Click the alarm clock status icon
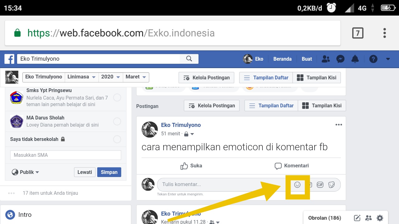 (x=331, y=8)
